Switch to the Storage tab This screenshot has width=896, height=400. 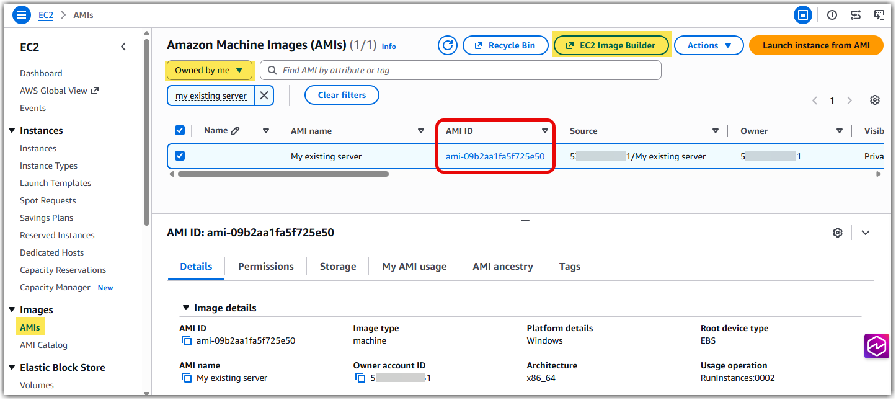338,266
